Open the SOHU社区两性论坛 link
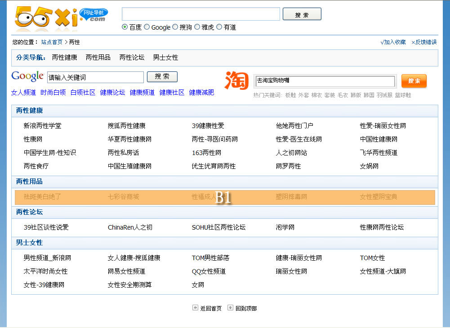Image resolution: width=450 pixels, height=328 pixels. (x=218, y=227)
